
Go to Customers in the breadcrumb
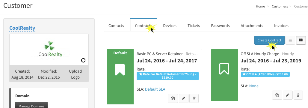pyautogui.click(x=280, y=7)
